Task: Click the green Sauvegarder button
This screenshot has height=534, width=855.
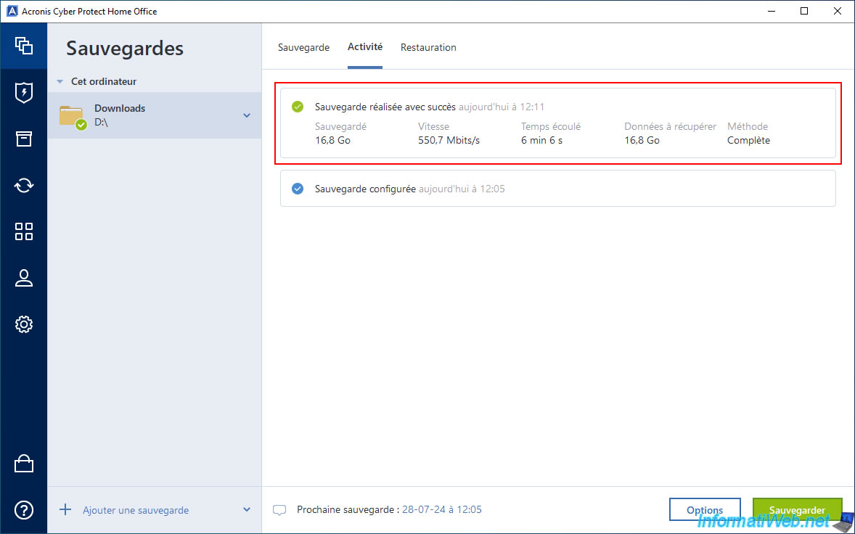Action: coord(797,511)
